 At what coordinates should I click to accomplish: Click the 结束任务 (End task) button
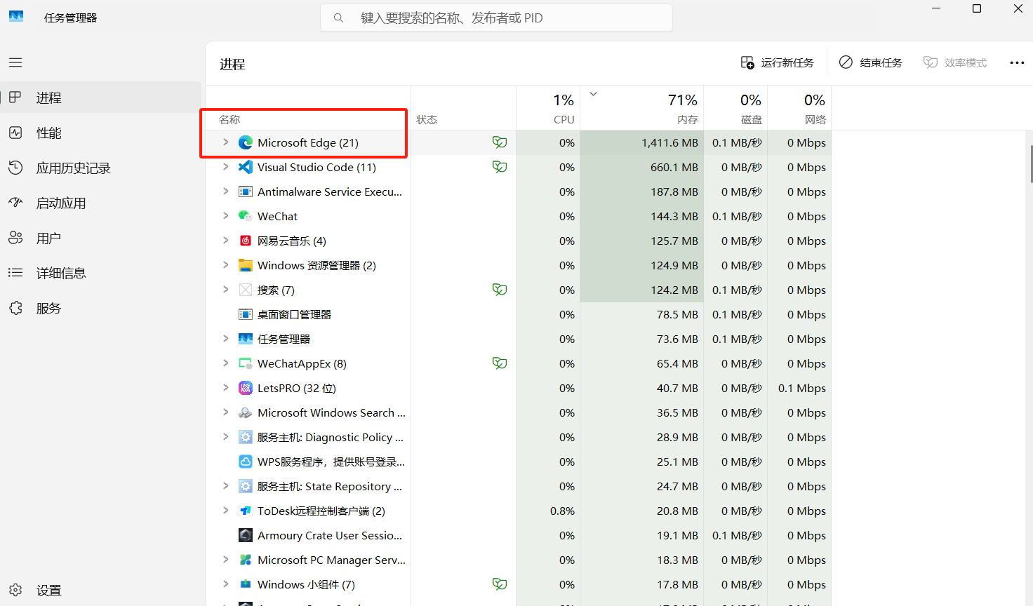coord(869,62)
